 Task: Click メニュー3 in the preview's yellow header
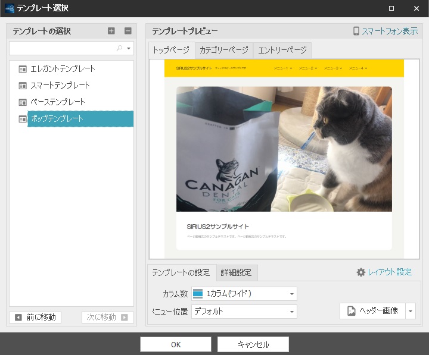tap(333, 68)
